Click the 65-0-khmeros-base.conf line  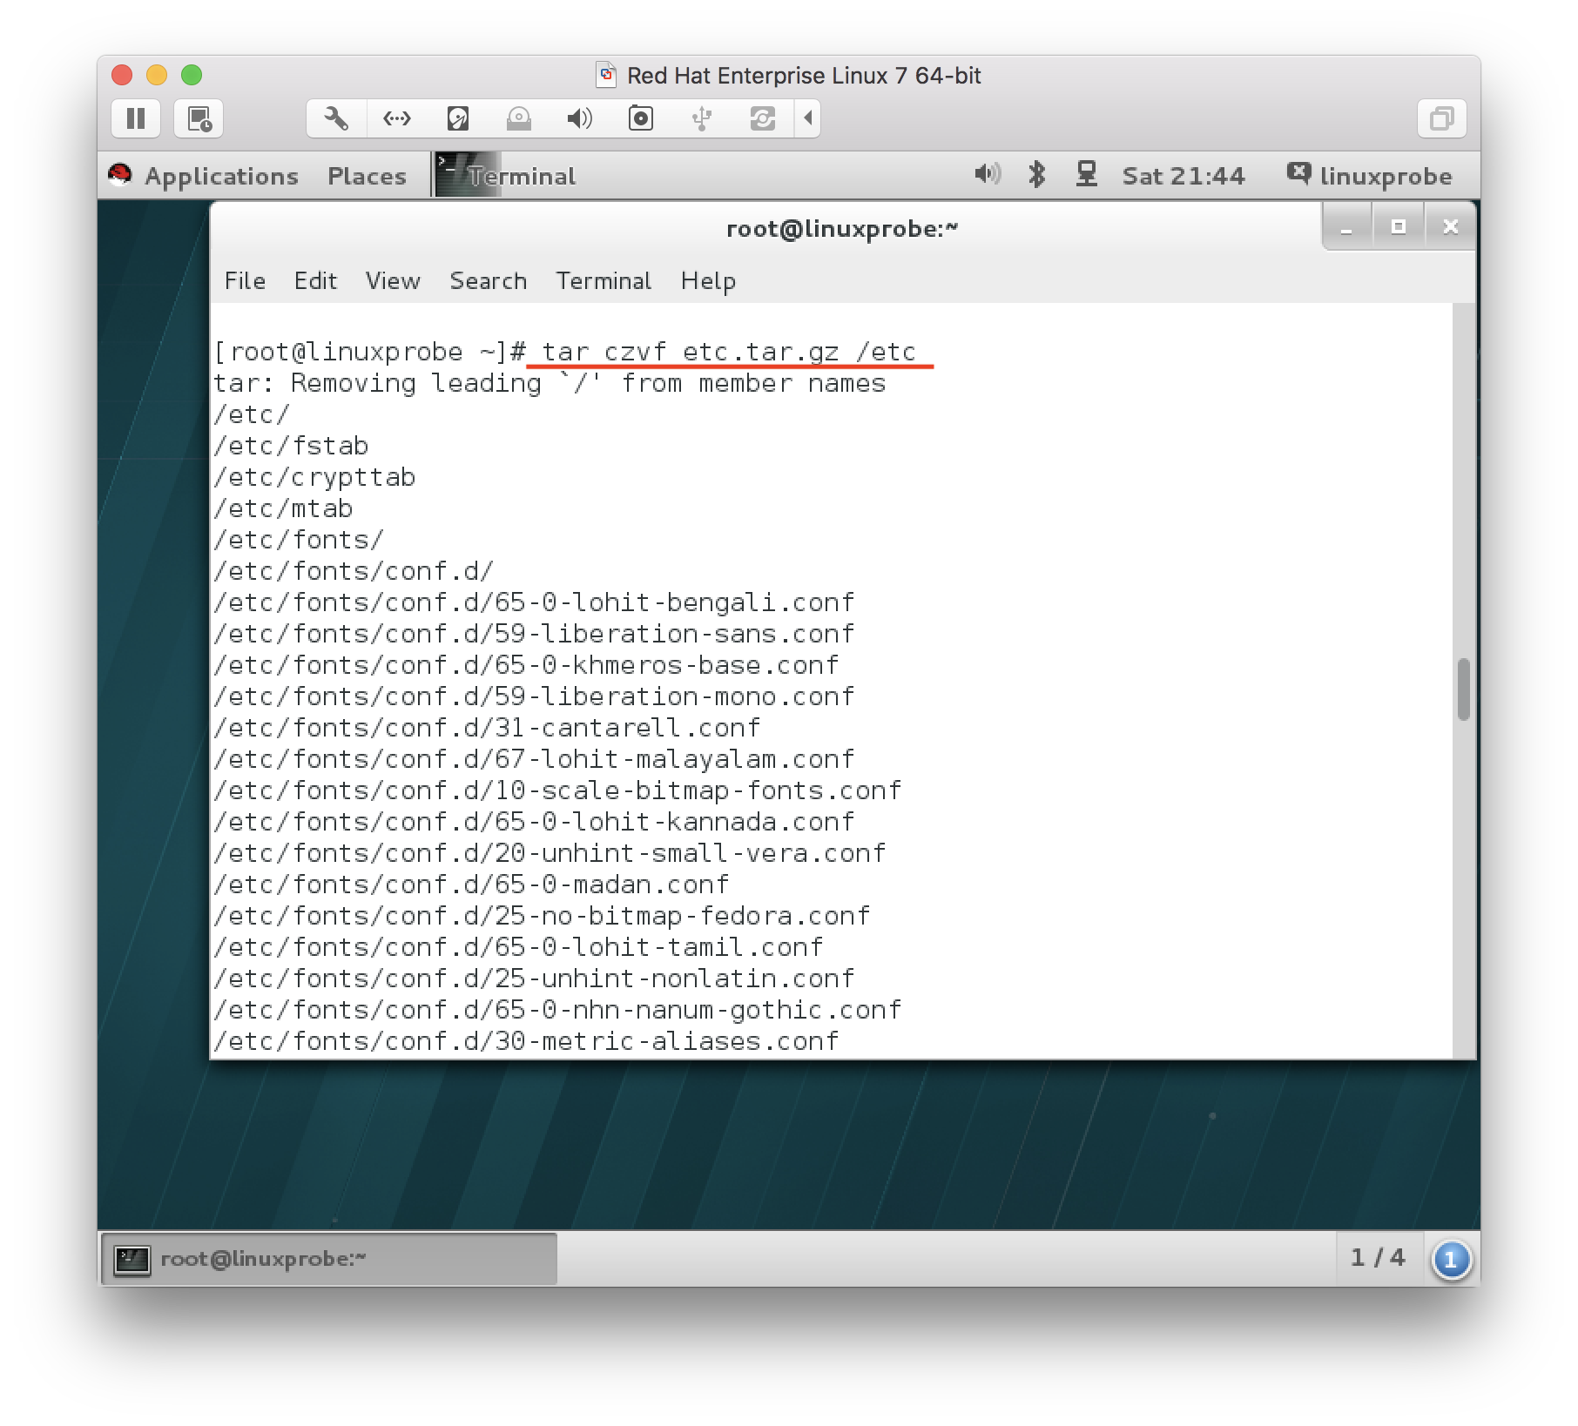tap(527, 665)
